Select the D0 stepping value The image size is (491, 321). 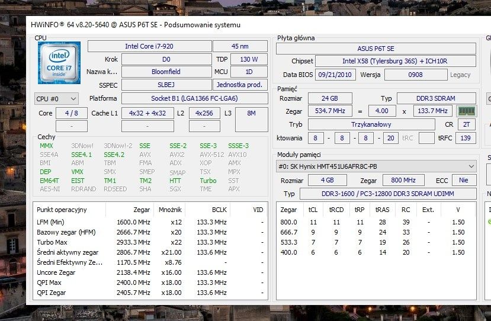click(166, 59)
